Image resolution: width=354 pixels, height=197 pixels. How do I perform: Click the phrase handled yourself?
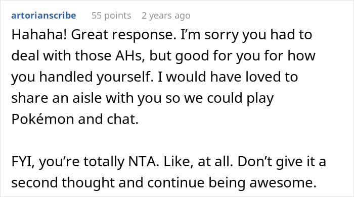[x=95, y=78]
